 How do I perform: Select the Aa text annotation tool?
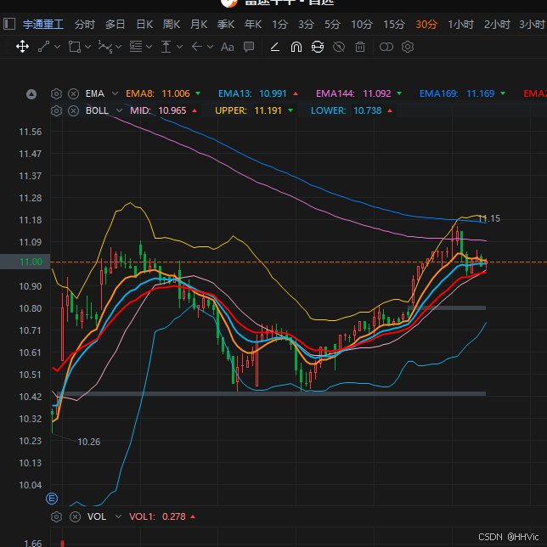click(228, 47)
